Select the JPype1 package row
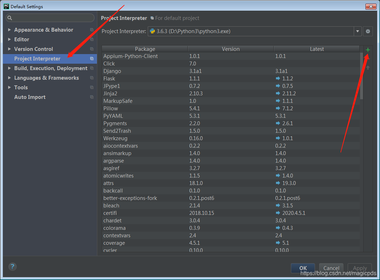 pos(231,86)
